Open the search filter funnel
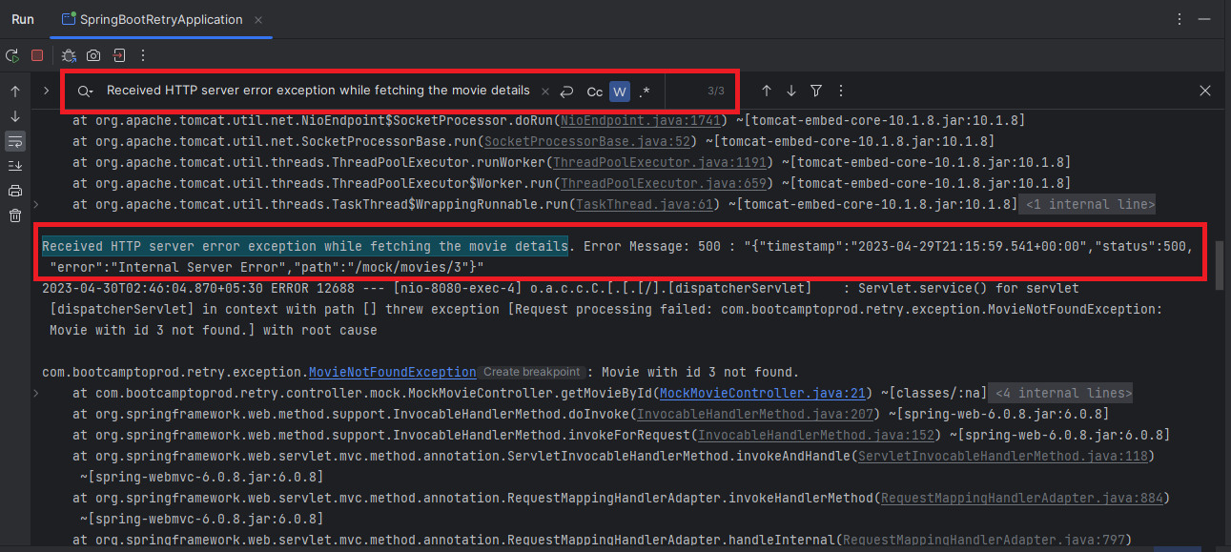The width and height of the screenshot is (1231, 552). [x=815, y=91]
